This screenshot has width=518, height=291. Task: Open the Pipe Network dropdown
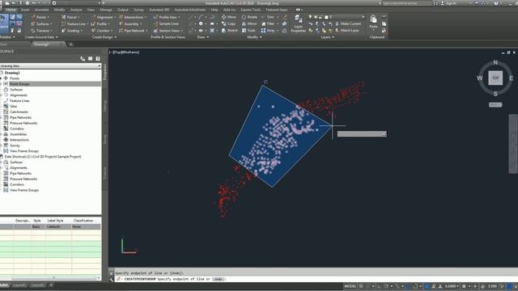[133, 31]
